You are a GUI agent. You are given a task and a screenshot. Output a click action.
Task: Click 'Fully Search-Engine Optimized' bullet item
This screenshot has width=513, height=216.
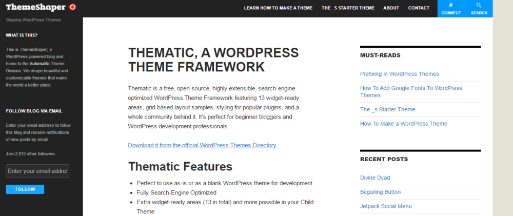click(176, 193)
